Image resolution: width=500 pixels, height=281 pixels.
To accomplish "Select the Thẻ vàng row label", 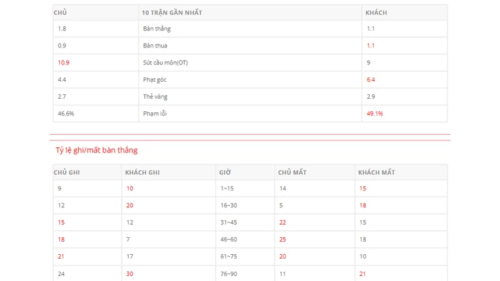I will tap(155, 97).
